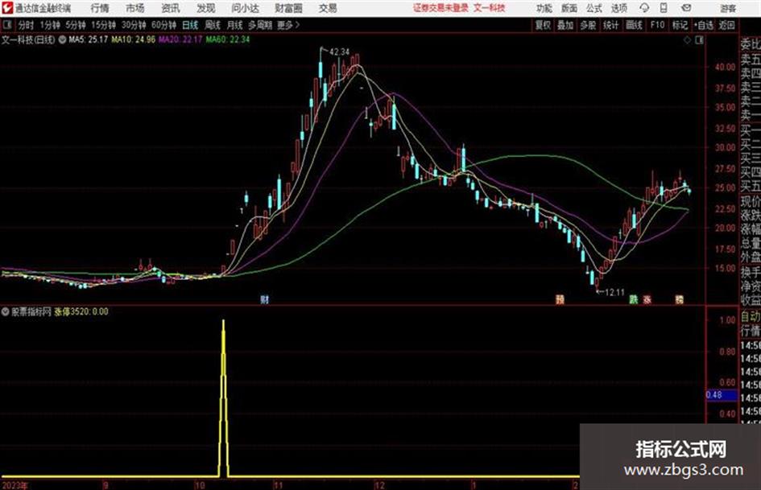Open the 发现 menu
761x490 pixels.
pos(206,8)
